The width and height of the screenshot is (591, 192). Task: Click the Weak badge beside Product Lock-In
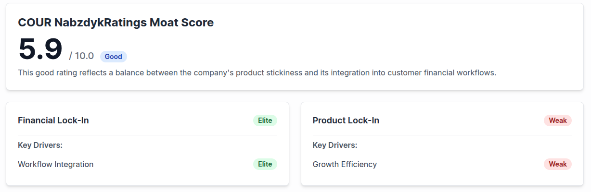557,120
